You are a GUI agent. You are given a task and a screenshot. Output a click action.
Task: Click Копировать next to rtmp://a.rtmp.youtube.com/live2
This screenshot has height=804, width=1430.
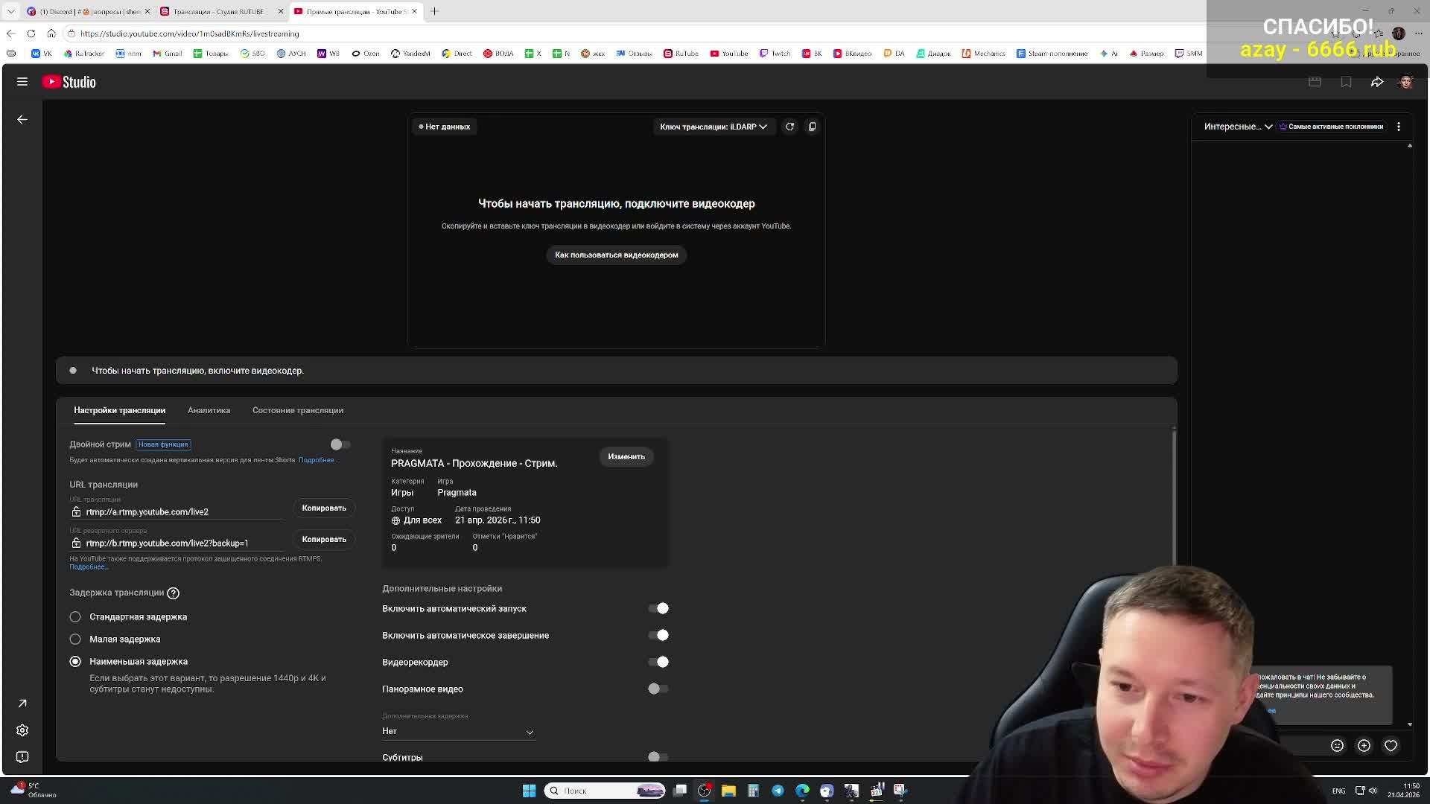point(323,508)
